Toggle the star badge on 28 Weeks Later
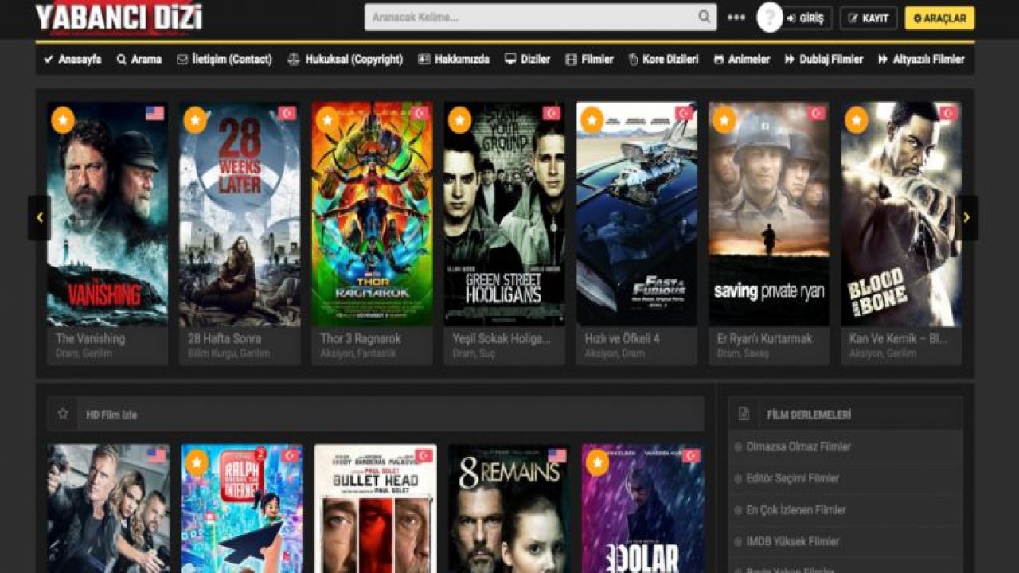Screen dimensions: 1019x573 click(193, 119)
